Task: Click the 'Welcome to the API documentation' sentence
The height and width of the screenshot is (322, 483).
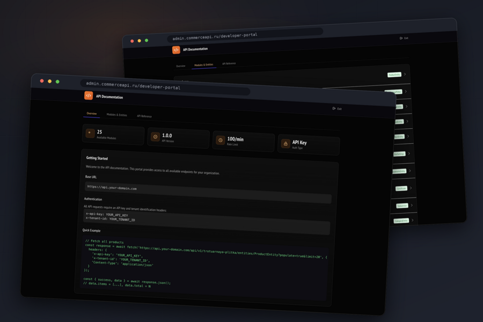Action: (x=153, y=170)
